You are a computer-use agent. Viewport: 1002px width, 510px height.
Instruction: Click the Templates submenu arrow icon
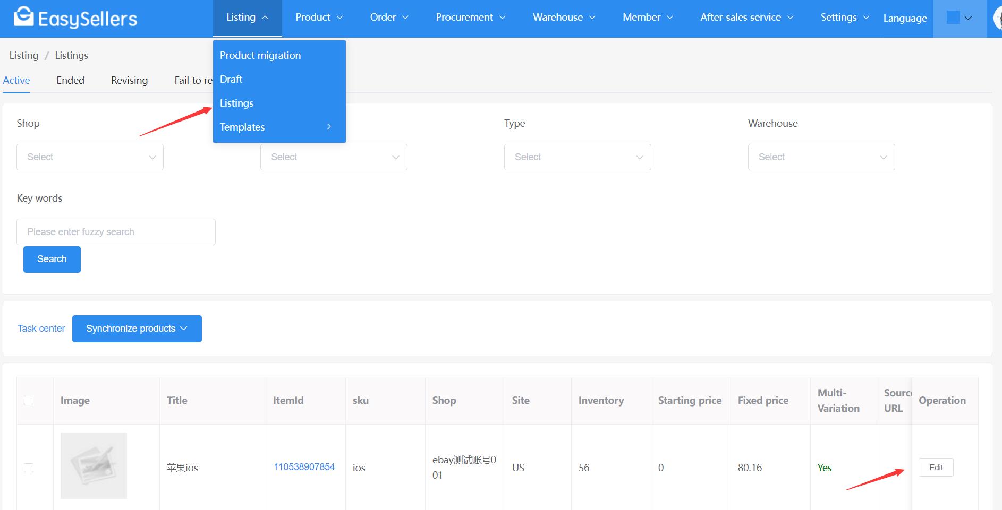point(329,127)
